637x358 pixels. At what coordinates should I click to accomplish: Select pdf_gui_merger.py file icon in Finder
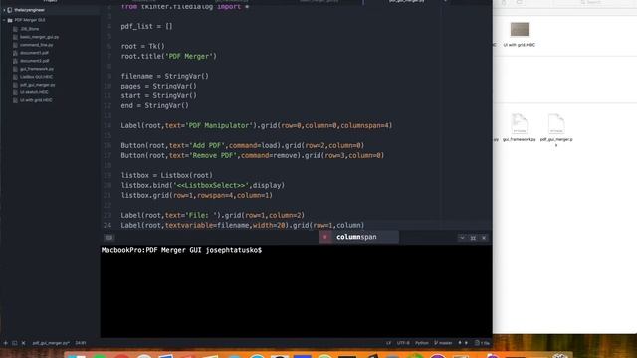point(556,123)
